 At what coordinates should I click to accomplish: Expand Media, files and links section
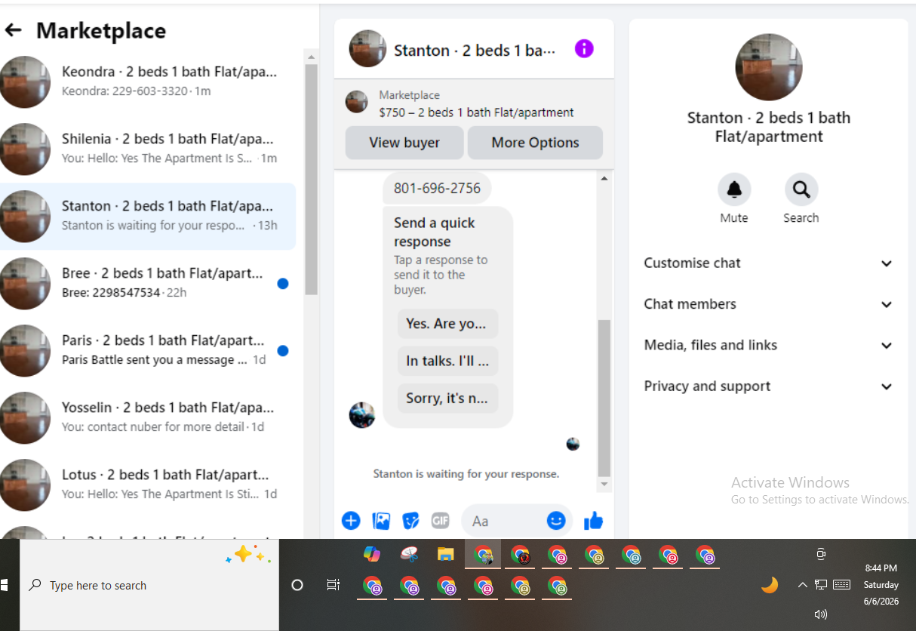click(768, 345)
